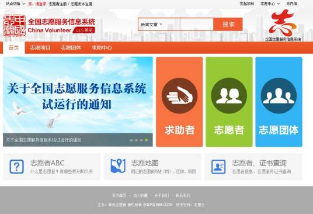This screenshot has width=313, height=214.
Task: Click the 发起项目 link
Action: point(247,4)
